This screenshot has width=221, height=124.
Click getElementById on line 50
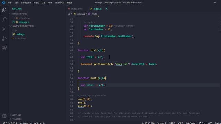[103, 64]
